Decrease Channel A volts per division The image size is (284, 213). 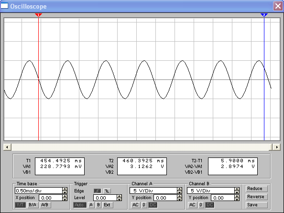(x=179, y=192)
